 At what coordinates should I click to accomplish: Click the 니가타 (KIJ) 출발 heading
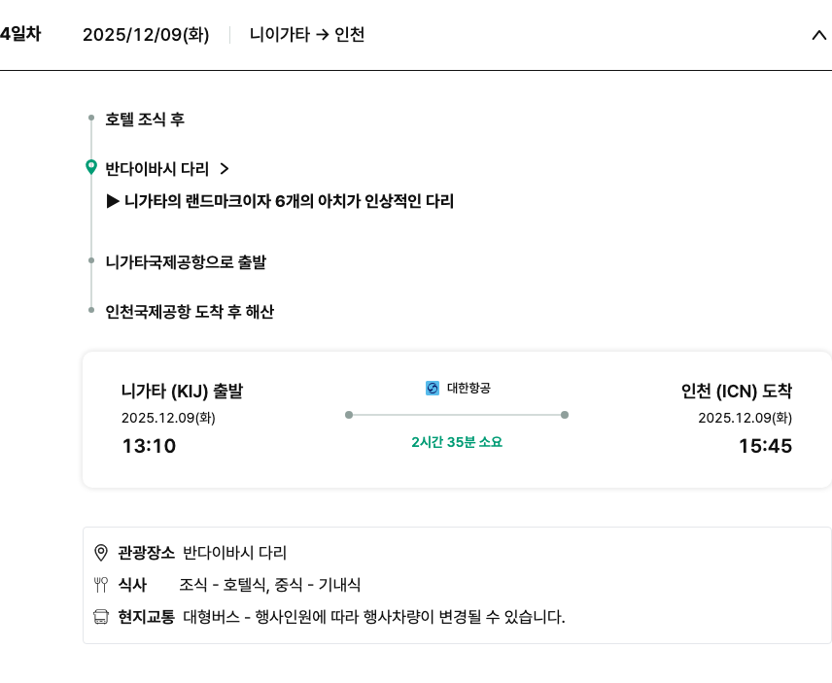click(x=182, y=392)
